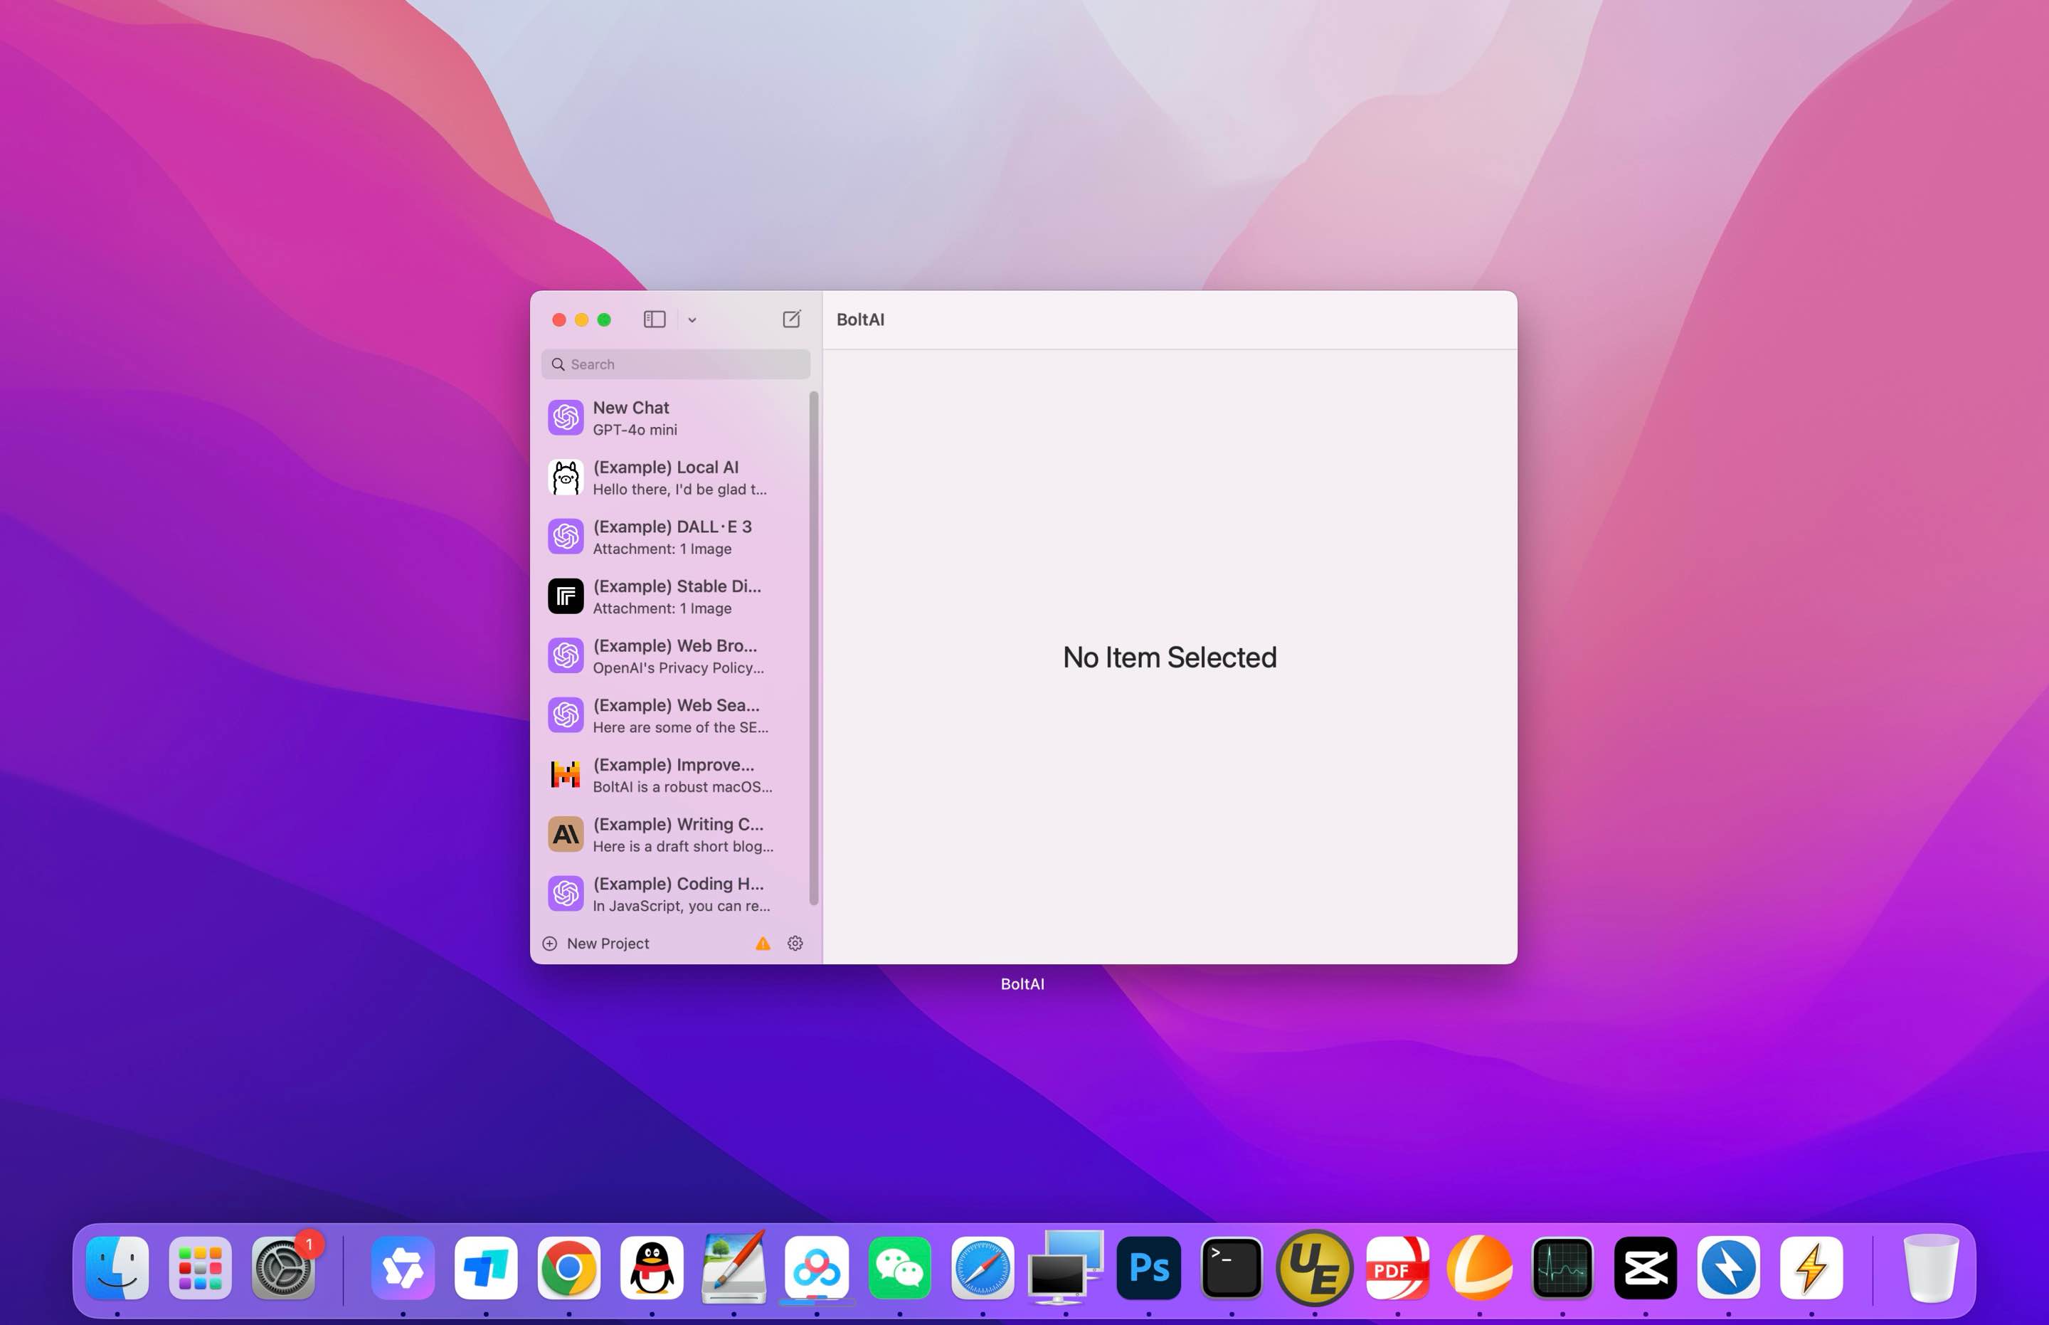Click the Anthropic avatar on the Writing chat

565,833
